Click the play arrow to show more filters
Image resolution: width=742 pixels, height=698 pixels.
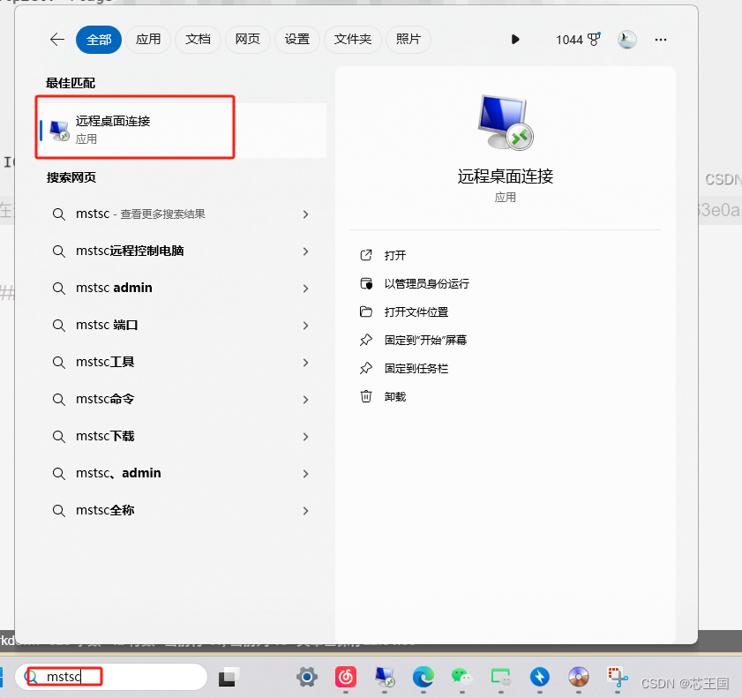coord(515,40)
